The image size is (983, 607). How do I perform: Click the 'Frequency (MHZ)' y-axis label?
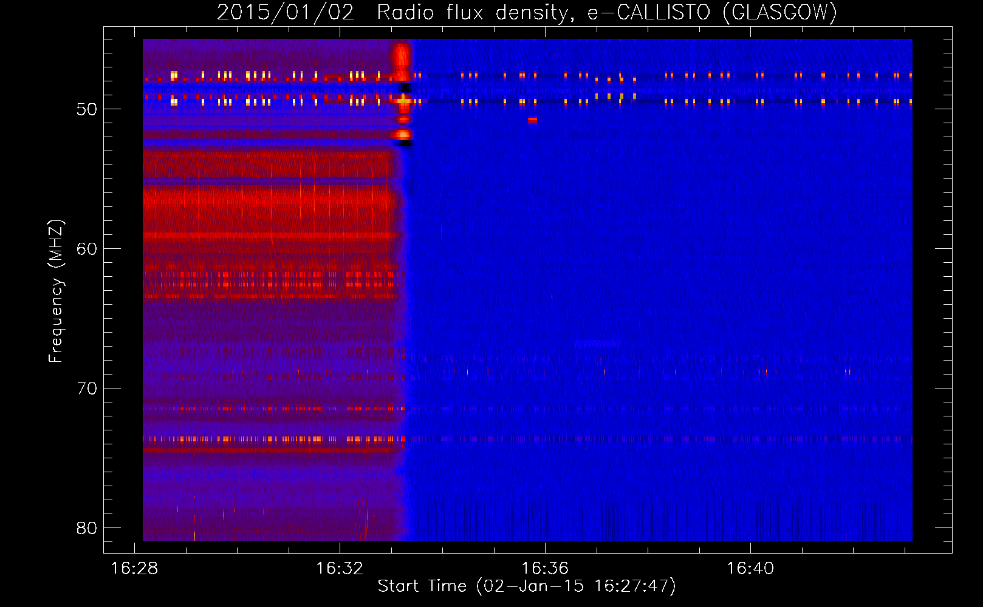56,291
